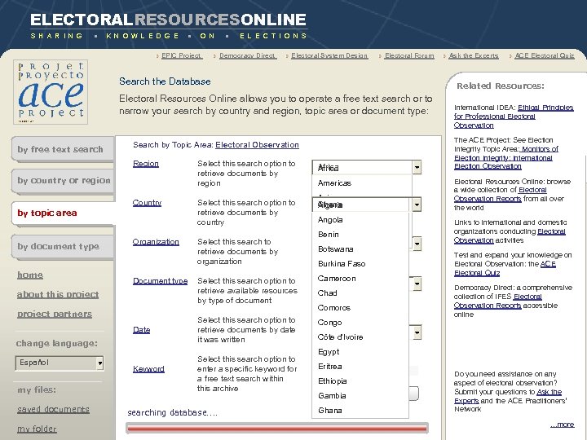Click the Country search option link
Image resolution: width=587 pixels, height=440 pixels.
[147, 203]
